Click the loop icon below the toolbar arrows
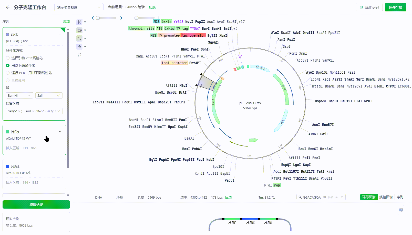412x235 pixels. tap(79, 55)
